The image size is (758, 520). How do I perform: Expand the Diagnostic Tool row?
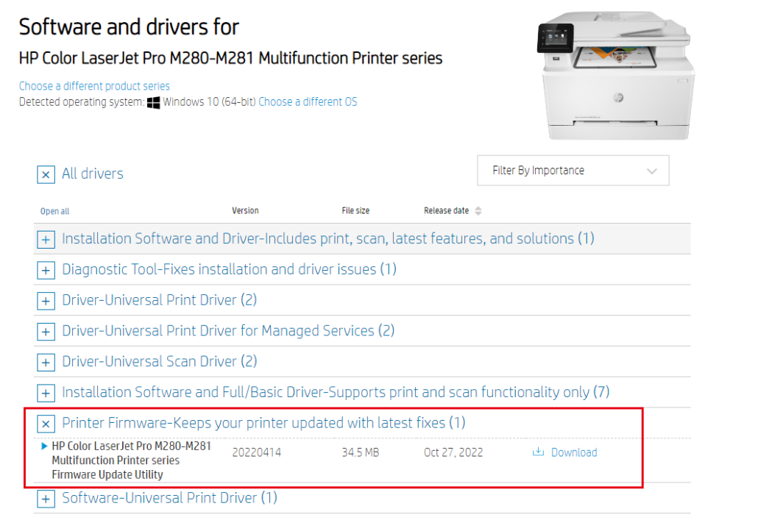click(x=46, y=270)
